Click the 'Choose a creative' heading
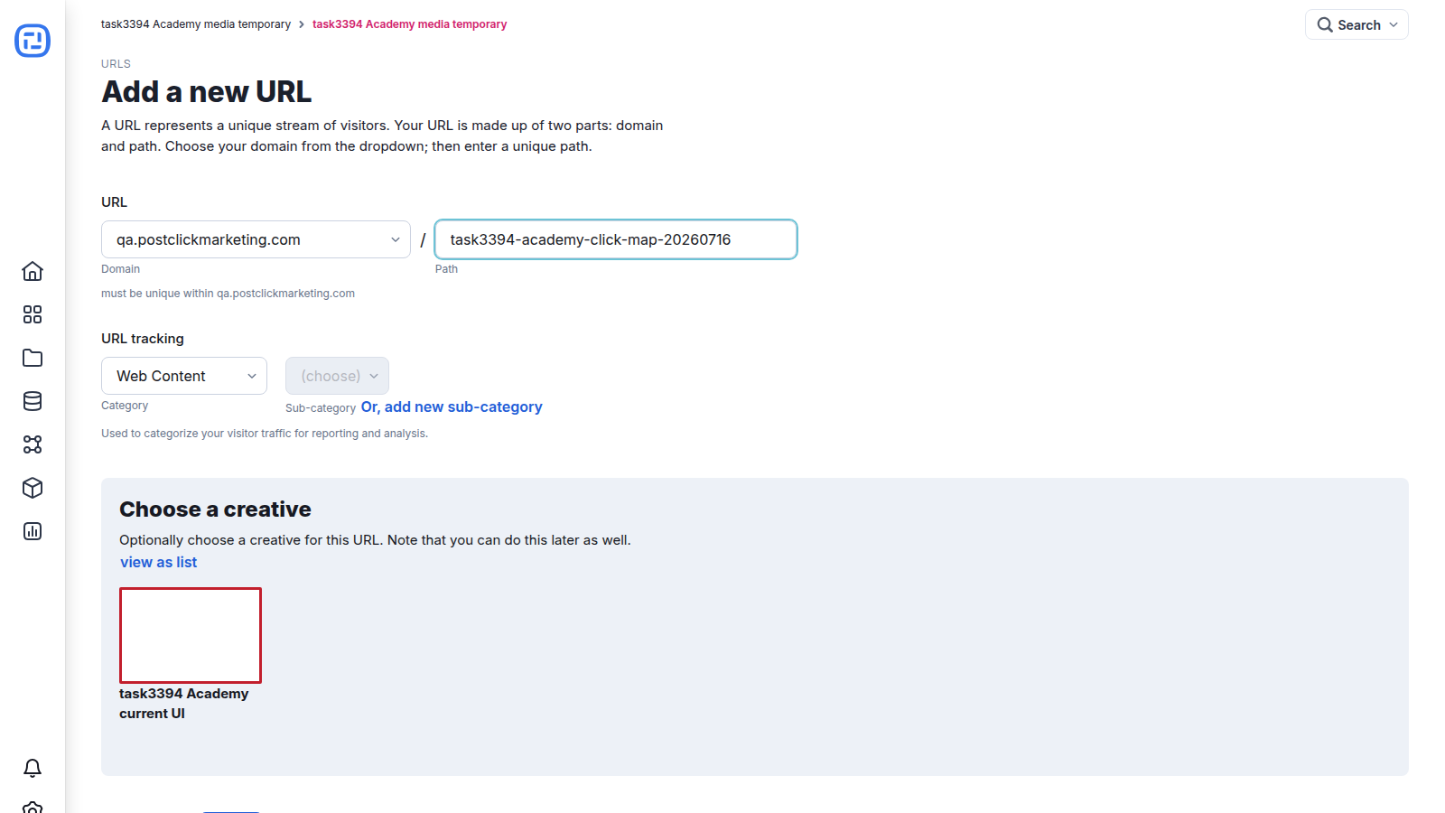Screen dimensions: 1445x813 tap(215, 509)
